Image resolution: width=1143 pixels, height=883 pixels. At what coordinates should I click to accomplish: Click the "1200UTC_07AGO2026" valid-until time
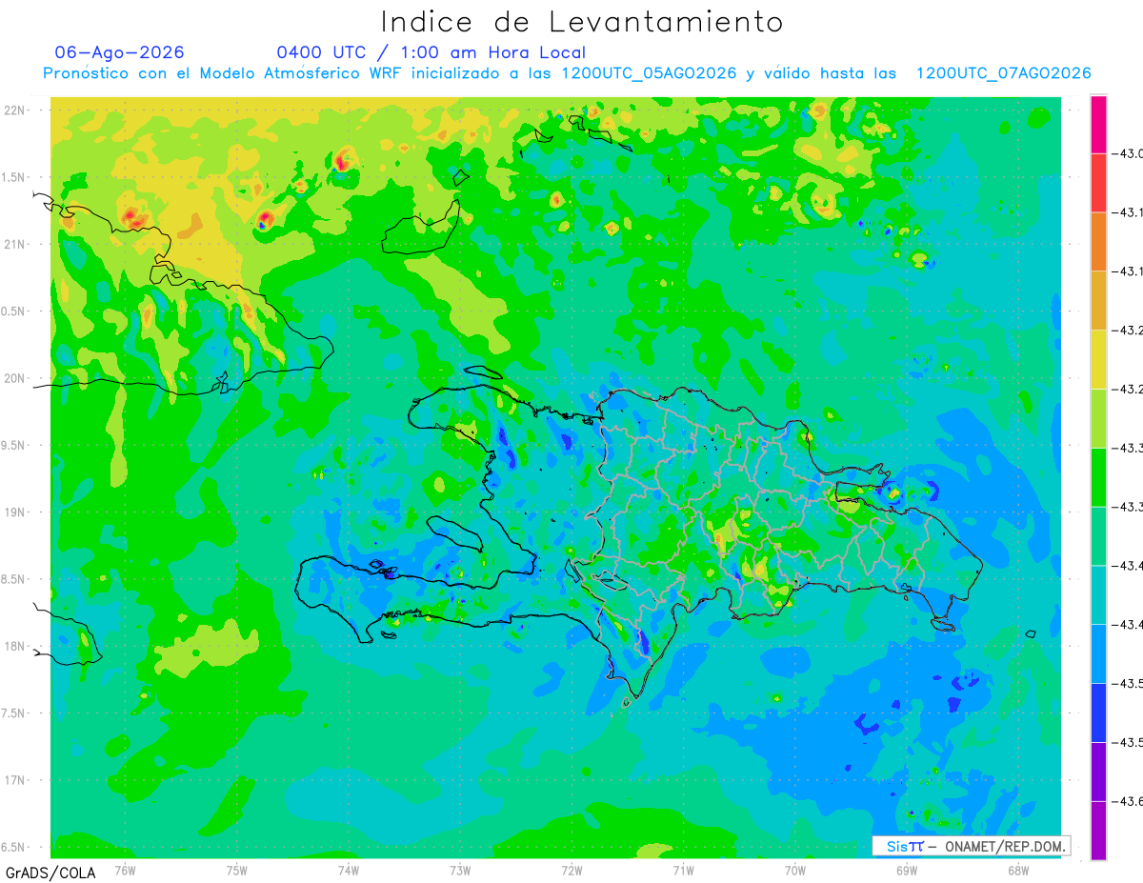pos(1003,73)
